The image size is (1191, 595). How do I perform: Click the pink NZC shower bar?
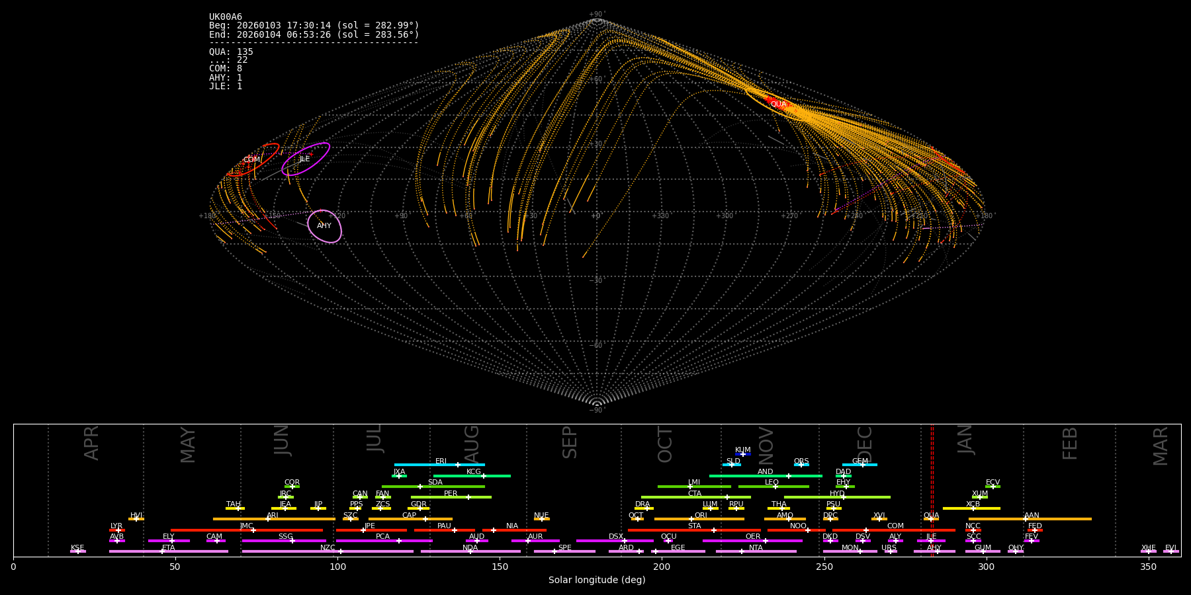(x=328, y=551)
